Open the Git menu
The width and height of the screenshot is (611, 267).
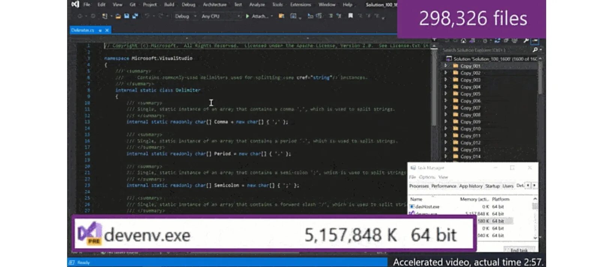tap(133, 4)
